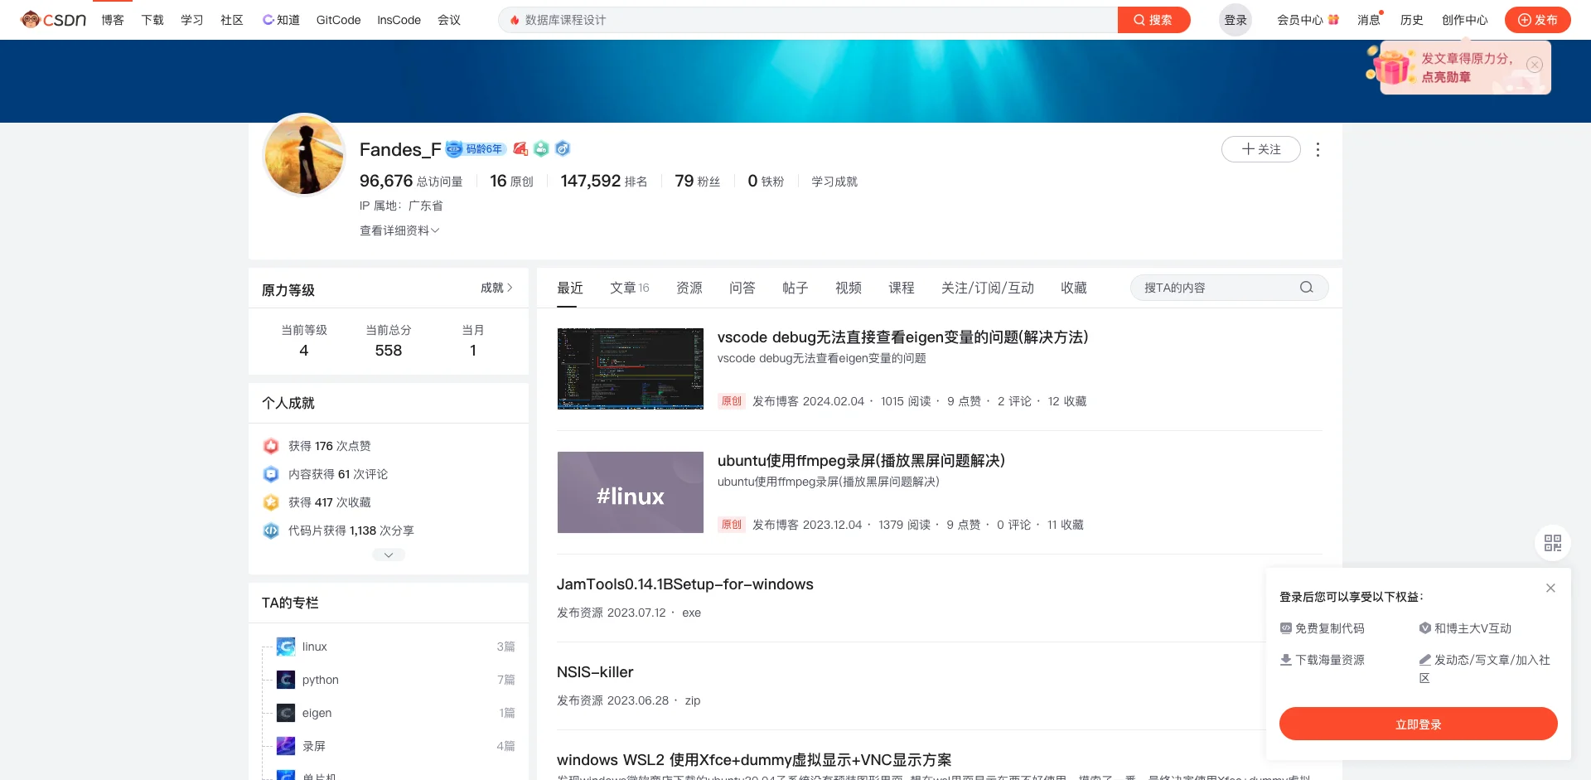Click the 评论 achievement icon
Image resolution: width=1591 pixels, height=780 pixels.
point(271,474)
